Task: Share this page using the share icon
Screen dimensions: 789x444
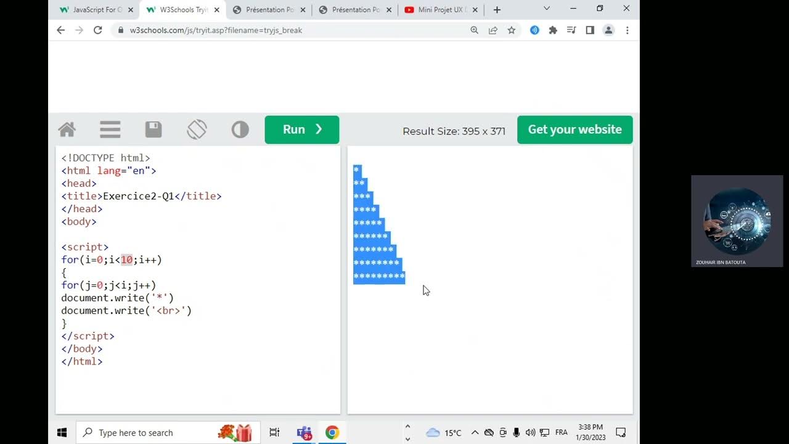Action: 493,30
